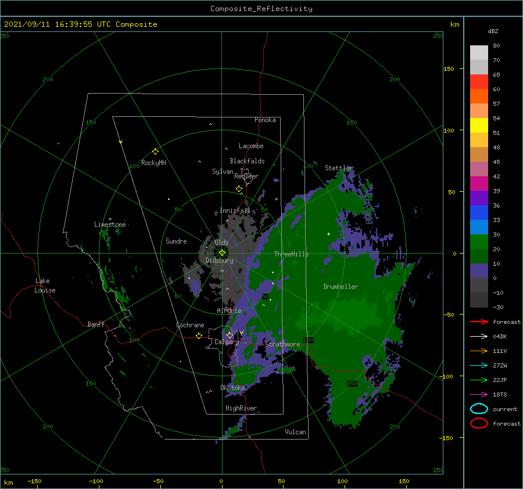Click the yellow diamond marker below Cochrane

point(199,335)
